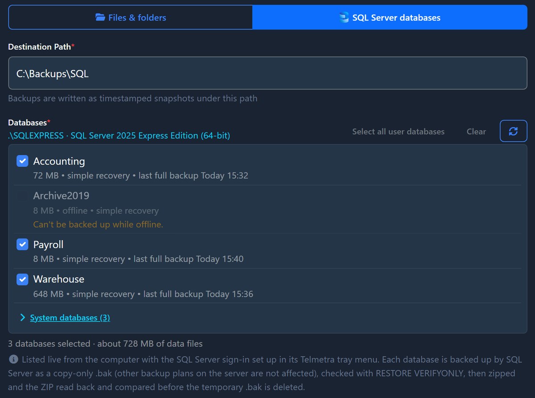Click the Archive2019 8 MB offline details
Screen dimensions: 535x398
coord(96,210)
